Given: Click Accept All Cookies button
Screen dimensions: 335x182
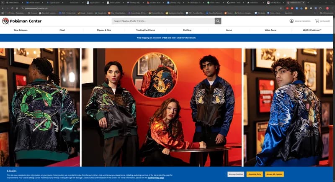Looking at the screenshot, I should pos(274,174).
